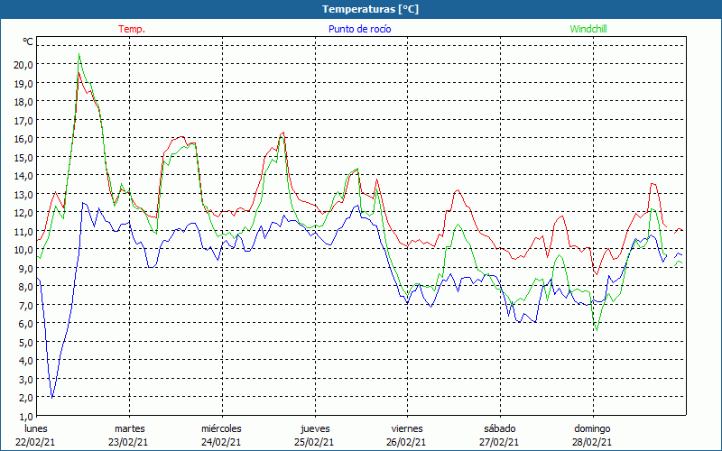This screenshot has width=722, height=451.
Task: Click the 'jueves' day label
Action: click(x=315, y=428)
